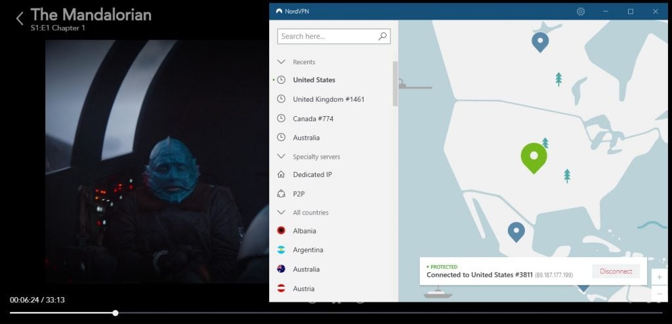Collapse the Specialty servers section
This screenshot has width=672, height=324.
[281, 157]
